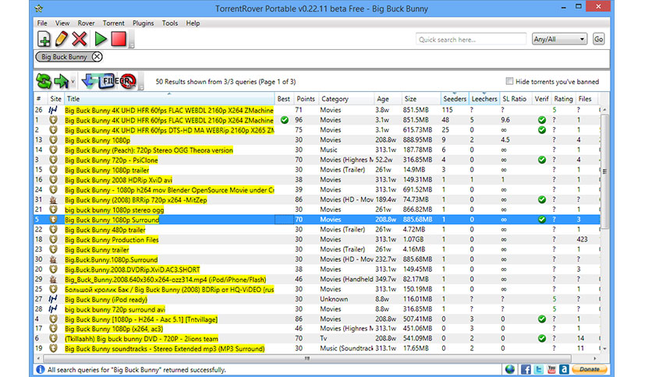
Task: Sort by Title column header
Action: pyautogui.click(x=170, y=99)
